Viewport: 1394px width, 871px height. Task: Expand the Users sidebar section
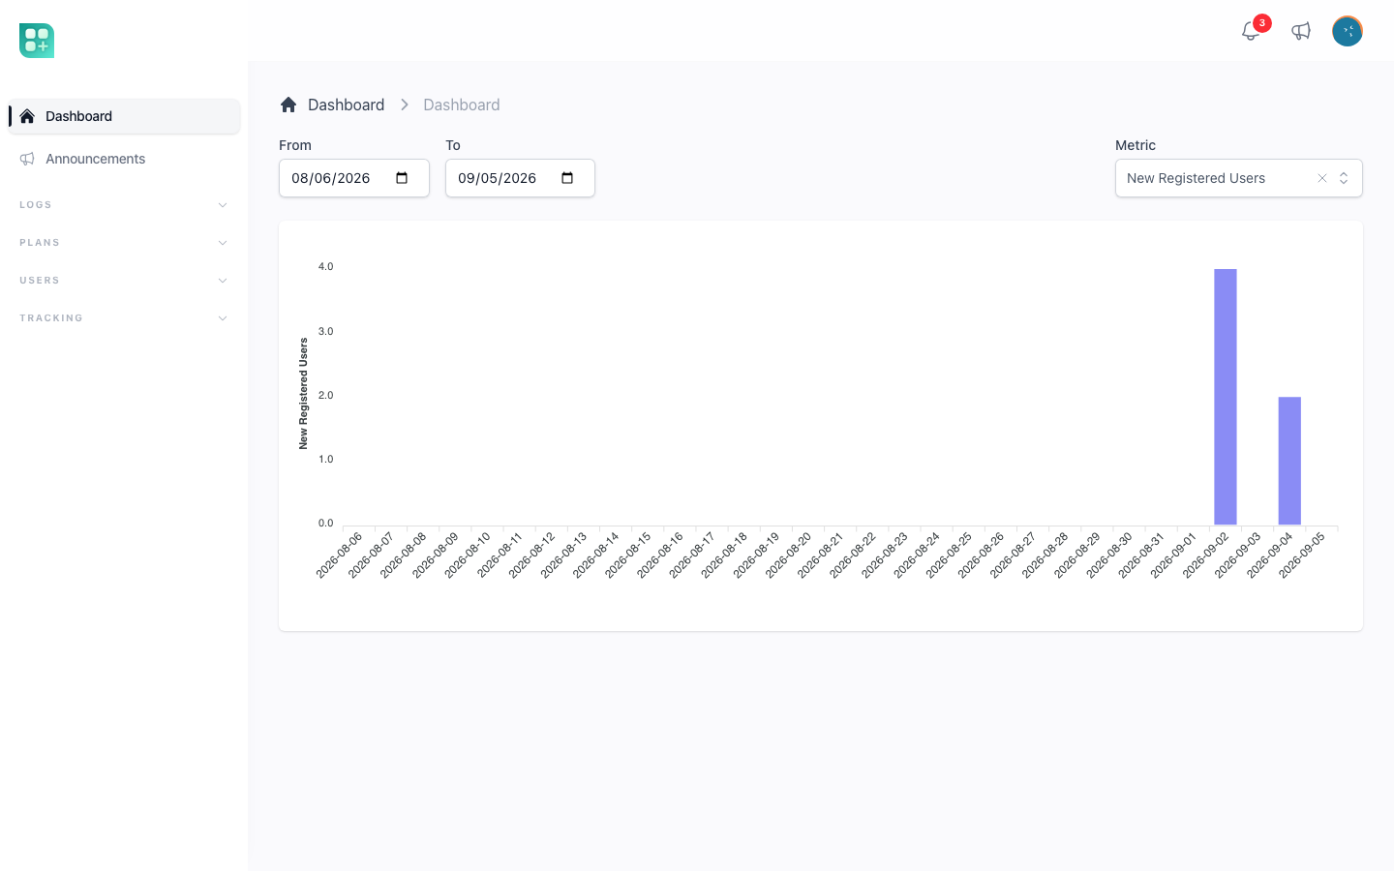124,281
